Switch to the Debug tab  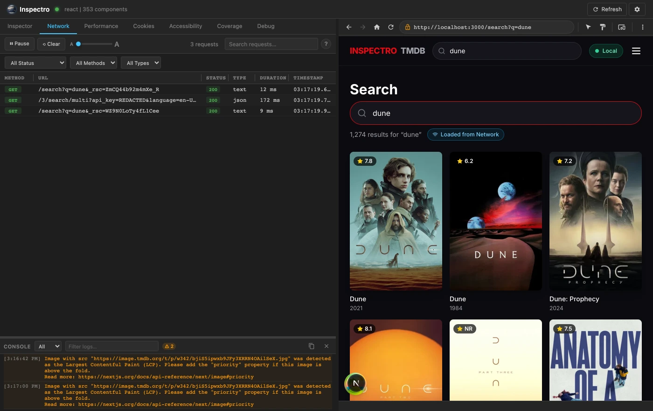point(266,26)
